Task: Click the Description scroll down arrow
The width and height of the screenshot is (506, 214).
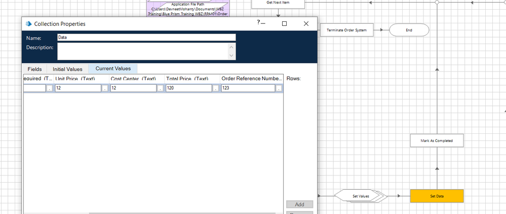Action: (x=232, y=56)
